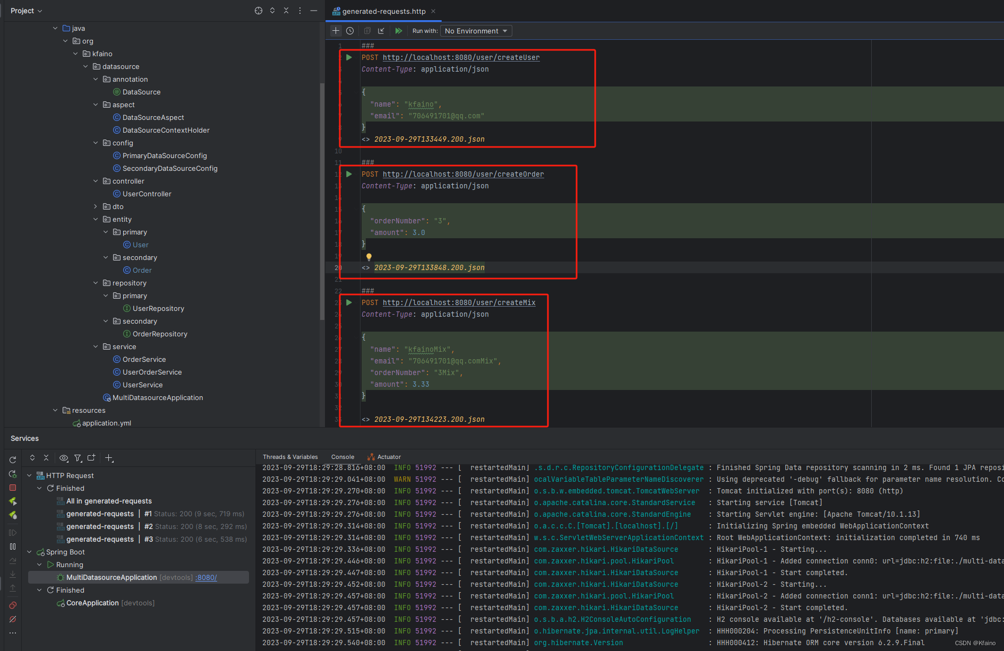Open response file 2023-09-29T134223.200.json
Screen dimensions: 1004x651
pyautogui.click(x=429, y=419)
